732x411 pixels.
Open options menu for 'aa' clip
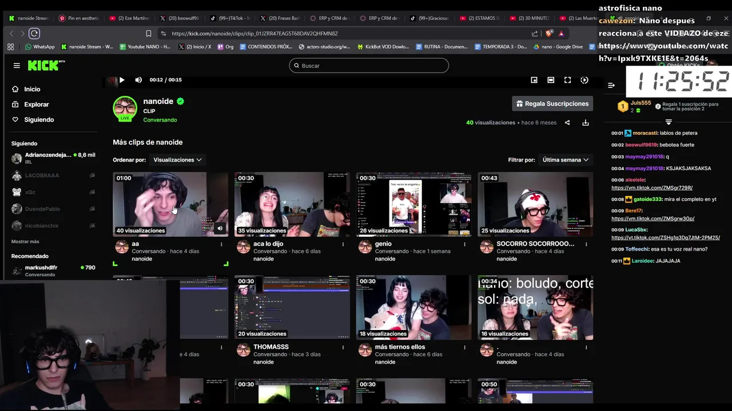tap(221, 244)
